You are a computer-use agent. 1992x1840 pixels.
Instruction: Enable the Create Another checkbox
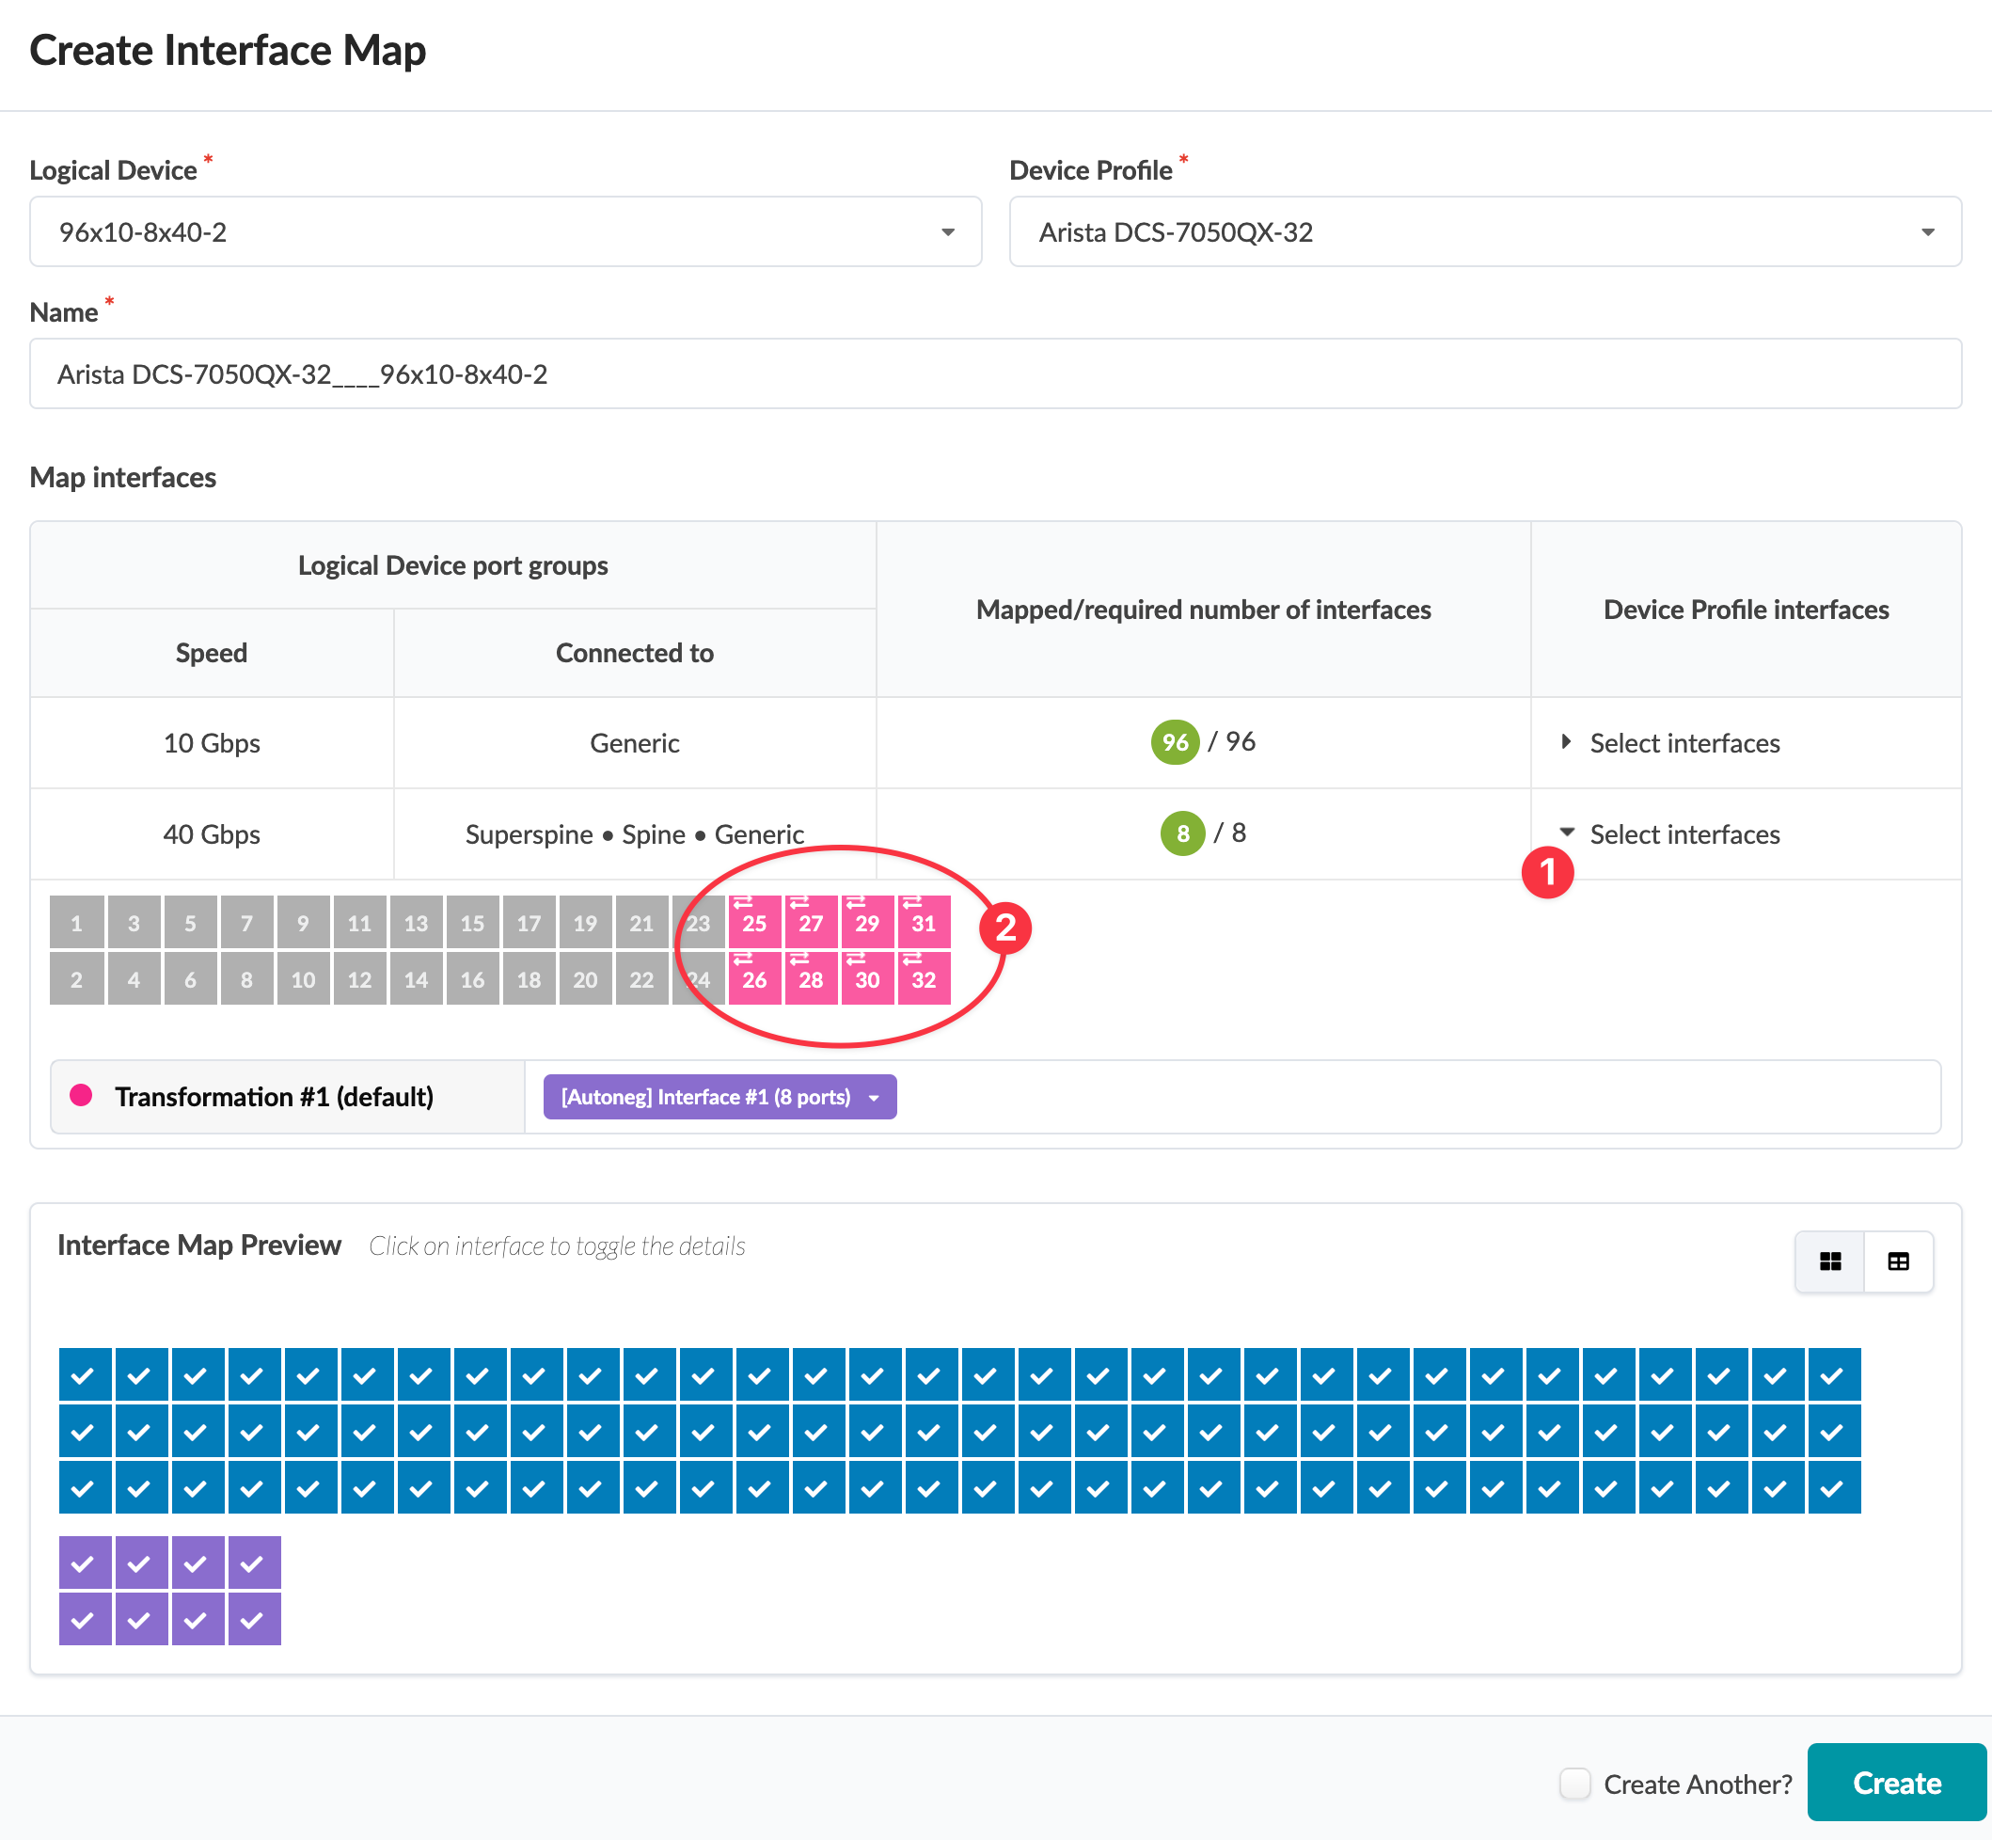[1573, 1784]
